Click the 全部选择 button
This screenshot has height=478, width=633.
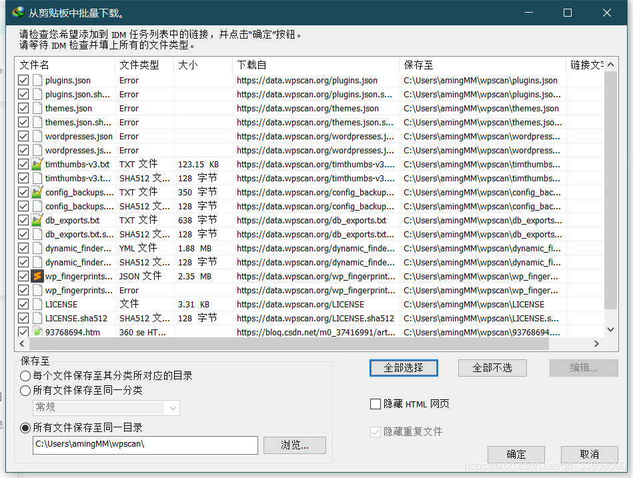coord(404,368)
